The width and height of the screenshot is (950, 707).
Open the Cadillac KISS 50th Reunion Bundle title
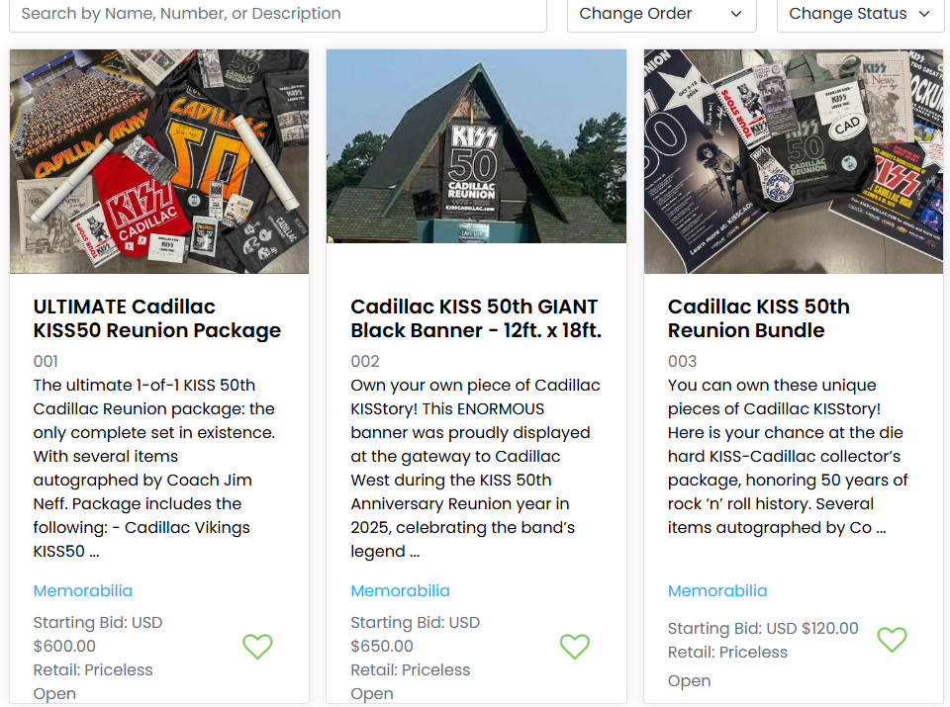(x=759, y=318)
